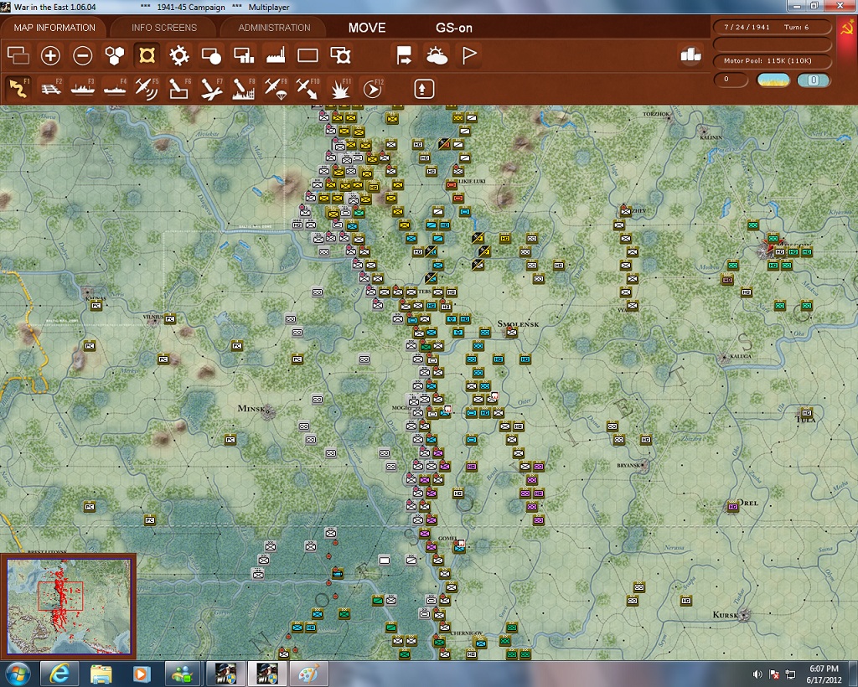Select the F10 air transfer mode icon
Screen dimensions: 858x687
[x=308, y=89]
